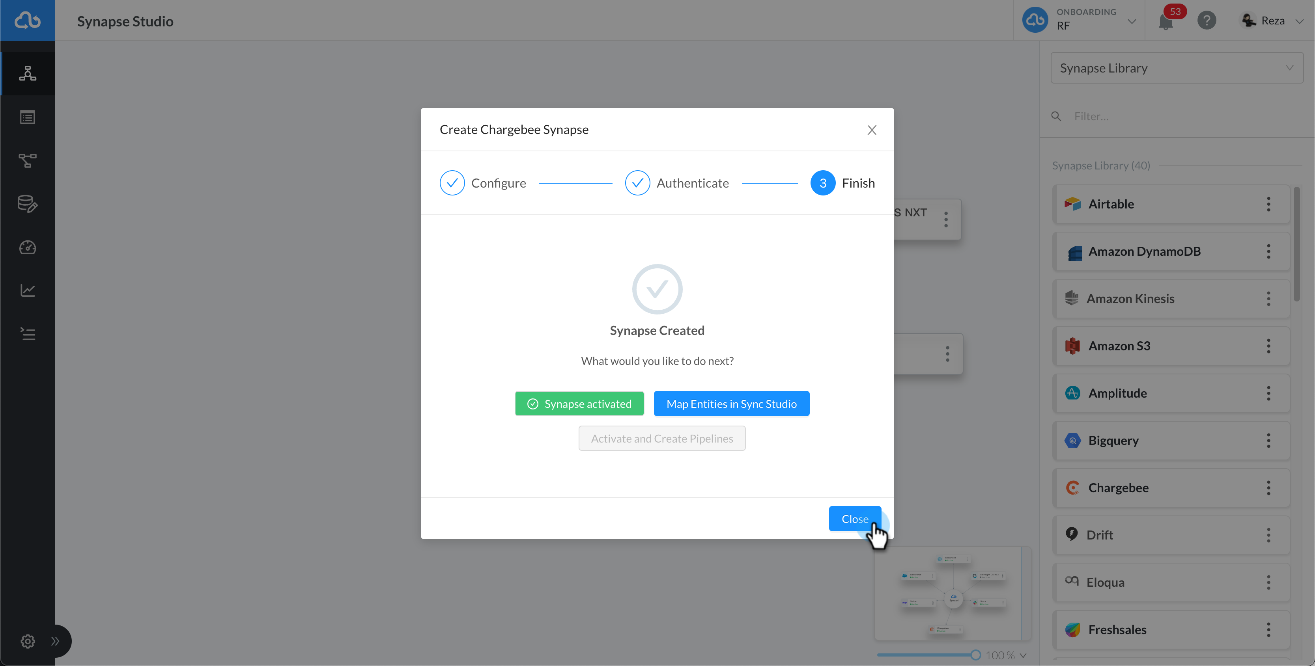Viewport: 1315px width, 666px height.
Task: Open the database edit sidebar icon
Action: point(28,204)
